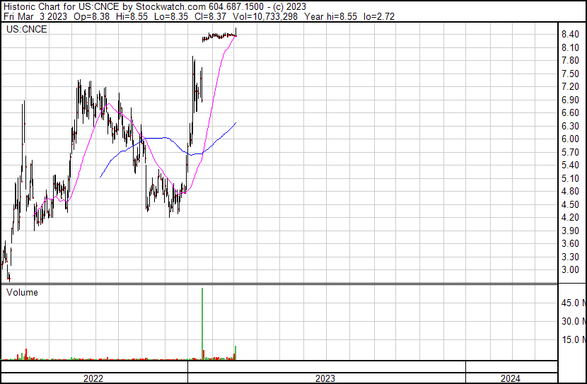This screenshot has width=587, height=384.
Task: Click the 4.80 price axis label
Action: coord(570,191)
